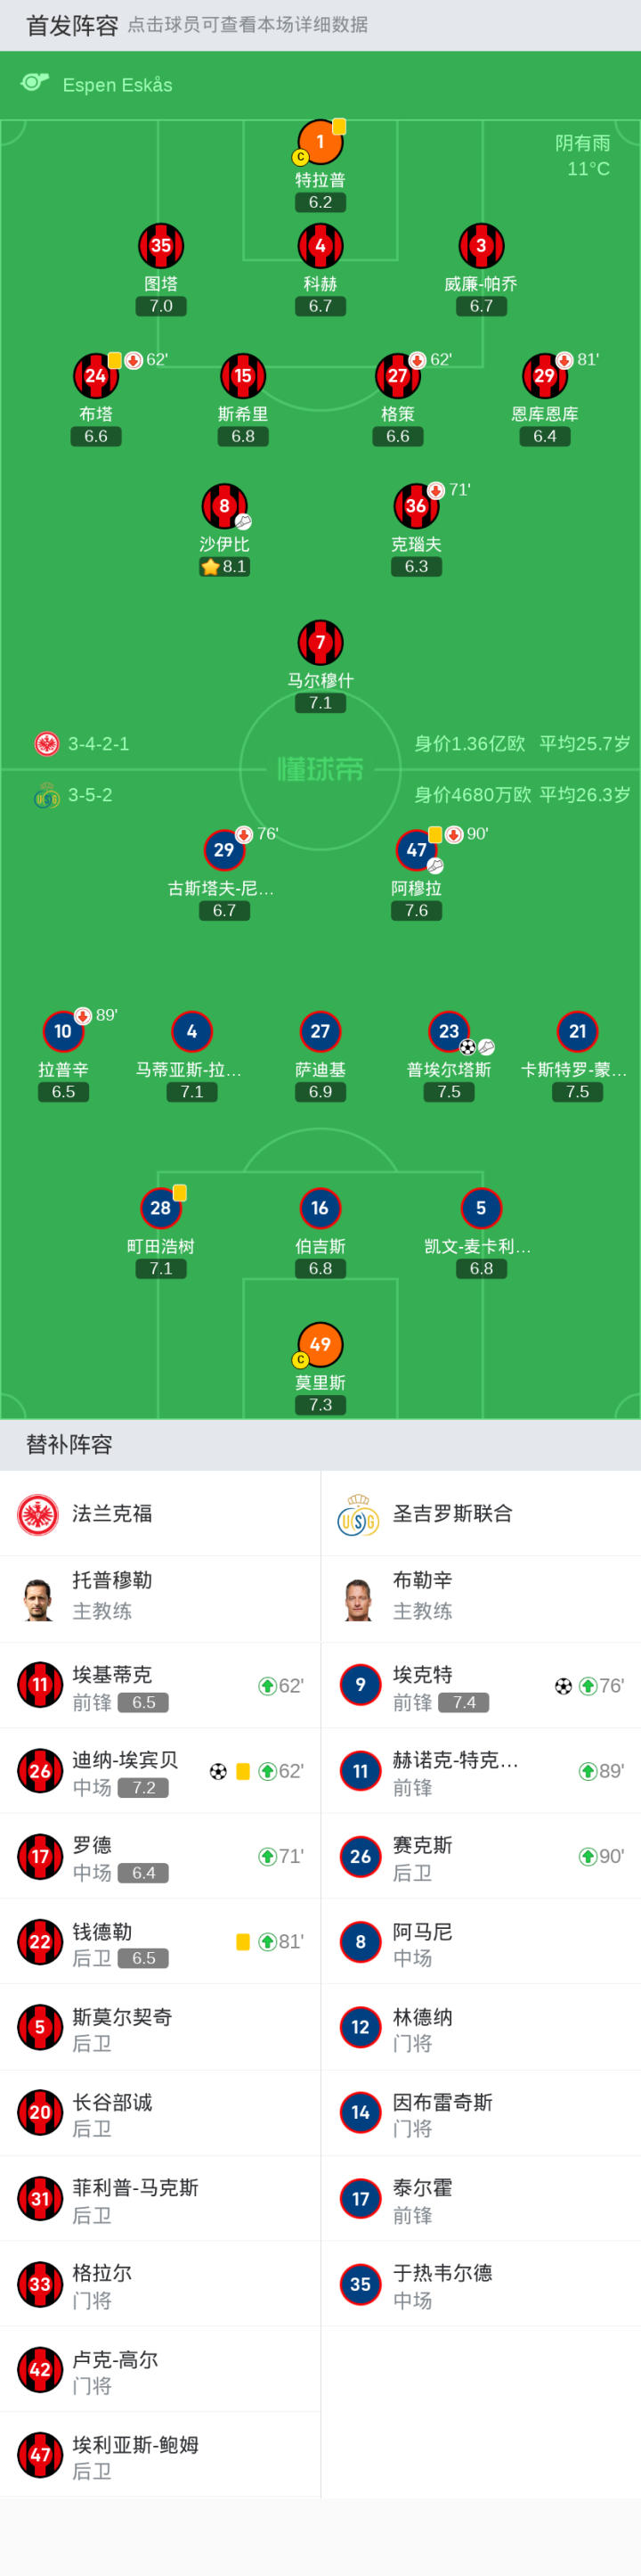This screenshot has width=641, height=2576.
Task: Open 町田浩树's number 28 badge
Action: point(161,1208)
